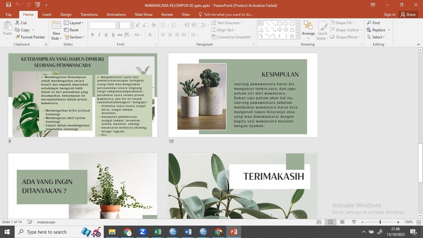
Task: Open spell check icon in status bar
Action: (30, 222)
